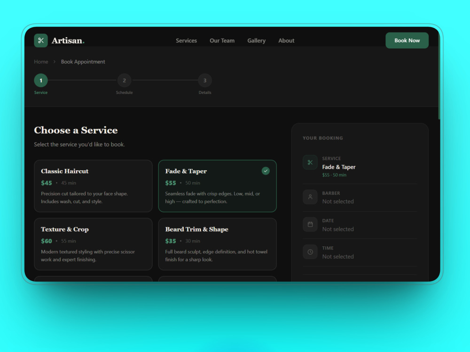Click the Book Now button

coord(407,40)
